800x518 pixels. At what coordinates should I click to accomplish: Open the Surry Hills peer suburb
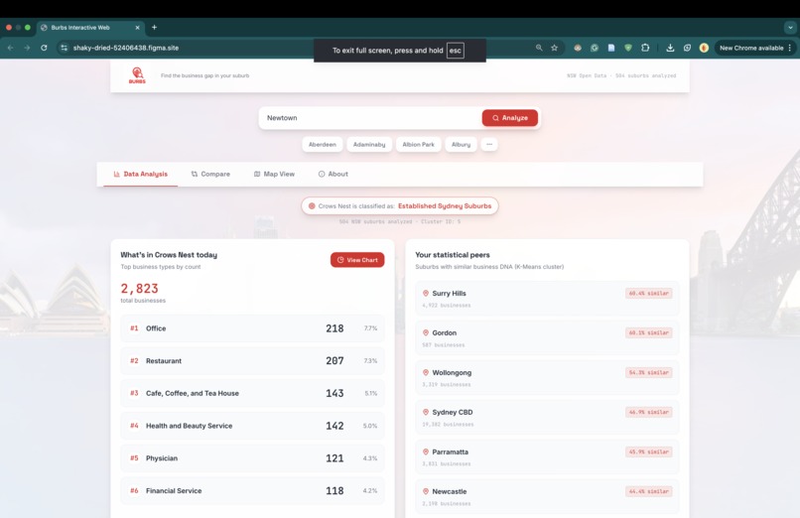[547, 299]
